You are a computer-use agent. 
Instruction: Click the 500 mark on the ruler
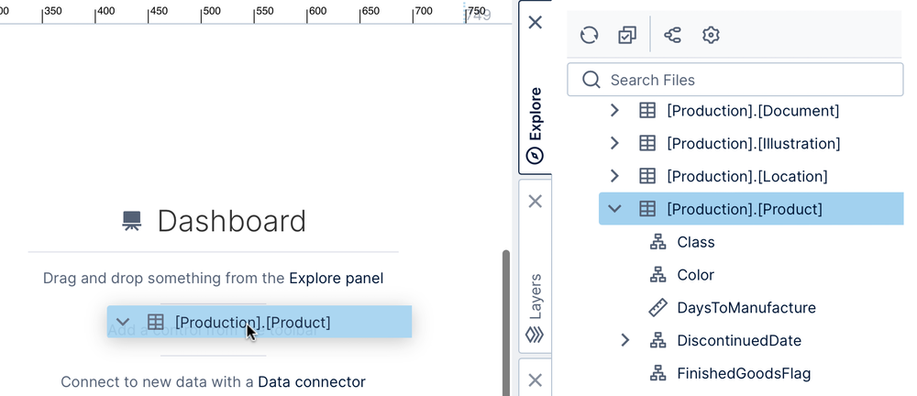click(211, 11)
